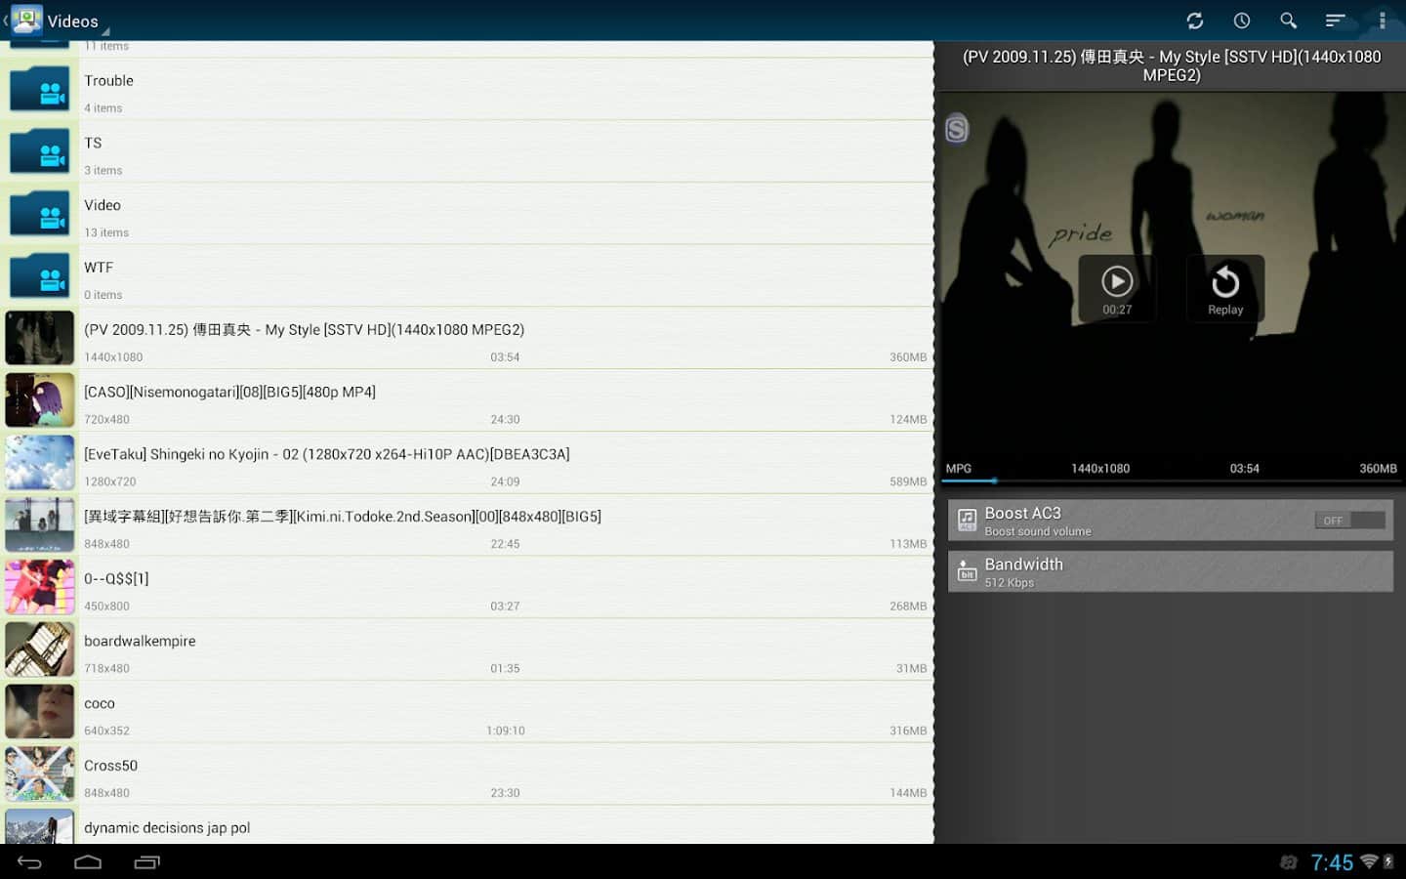Click the coco video thumbnail
Viewport: 1406px width, 879px height.
coord(40,712)
